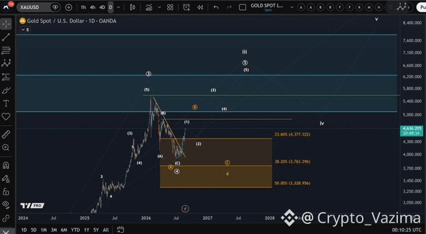Select the ruler measure tool

pos(6,134)
